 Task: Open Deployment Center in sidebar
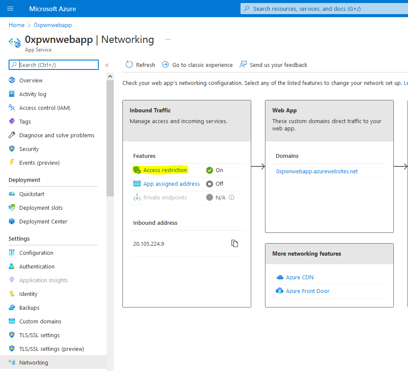43,222
